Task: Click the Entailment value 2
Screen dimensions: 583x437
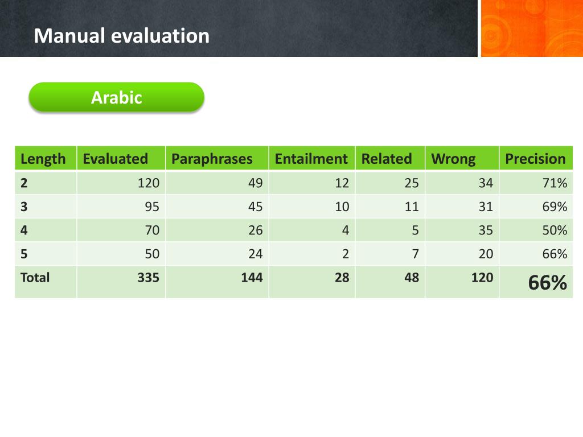Action: [x=346, y=254]
